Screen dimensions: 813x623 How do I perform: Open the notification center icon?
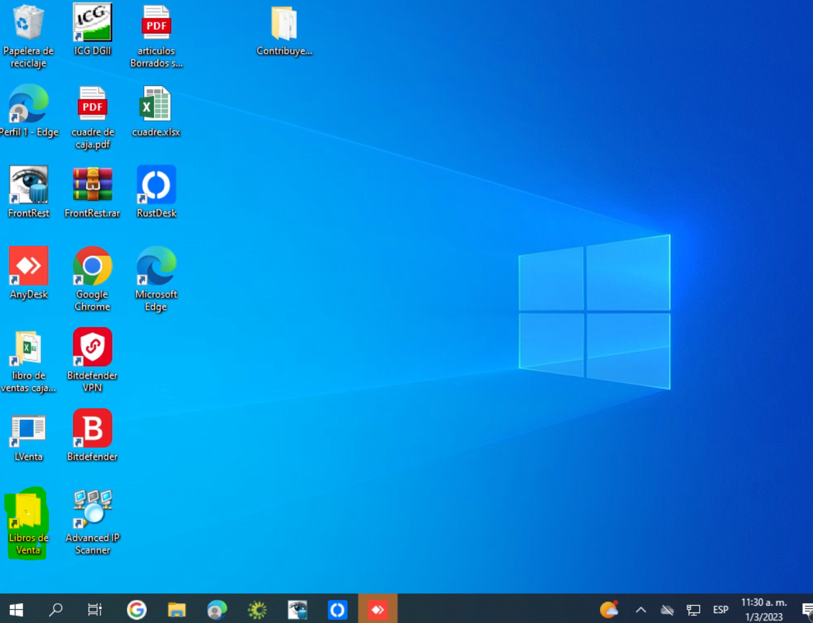point(806,609)
